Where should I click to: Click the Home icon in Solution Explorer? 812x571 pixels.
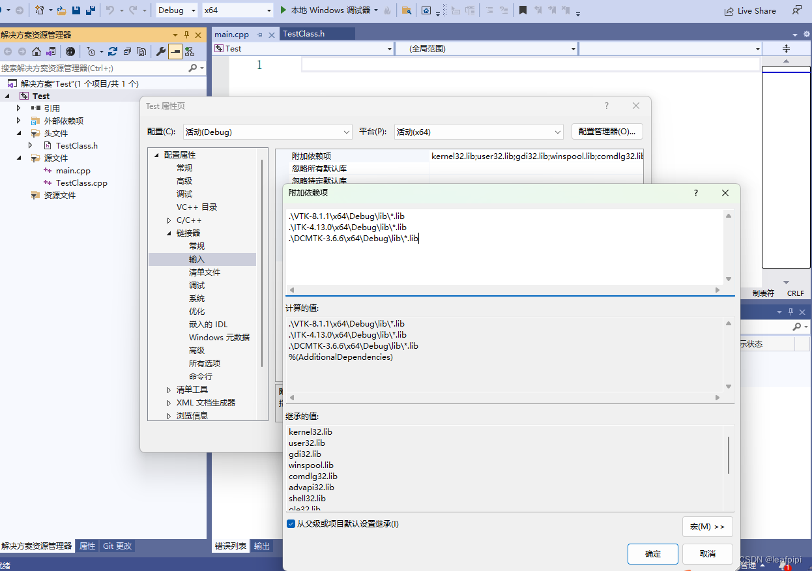coord(36,51)
